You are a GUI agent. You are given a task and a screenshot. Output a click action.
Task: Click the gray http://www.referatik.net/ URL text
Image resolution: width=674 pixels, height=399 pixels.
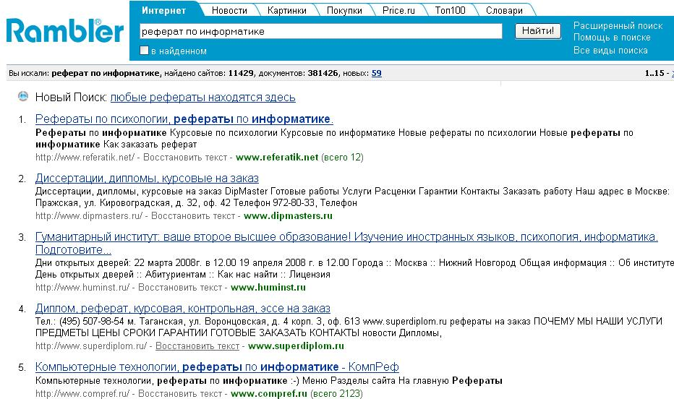coord(85,157)
